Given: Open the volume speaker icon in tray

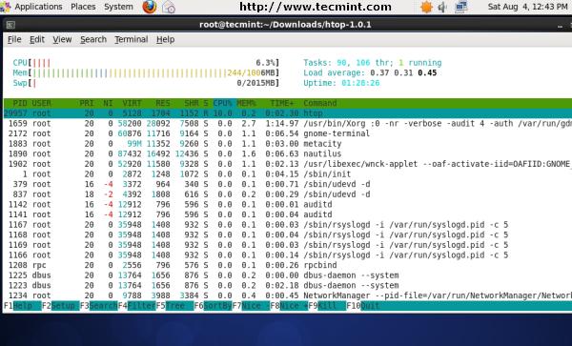Looking at the screenshot, I should (x=442, y=7).
